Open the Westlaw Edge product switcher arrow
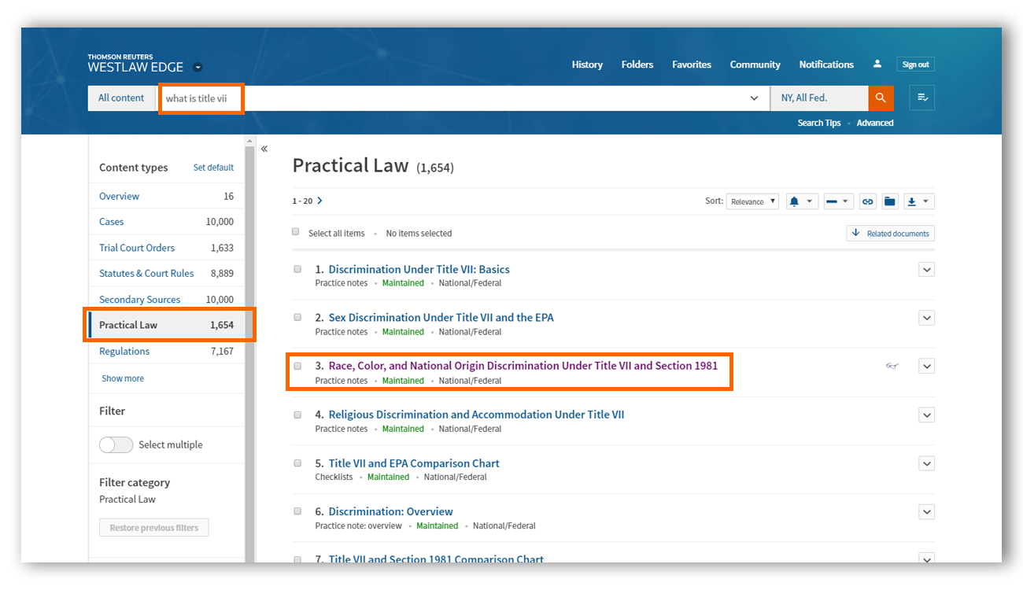This screenshot has width=1023, height=590. 198,68
